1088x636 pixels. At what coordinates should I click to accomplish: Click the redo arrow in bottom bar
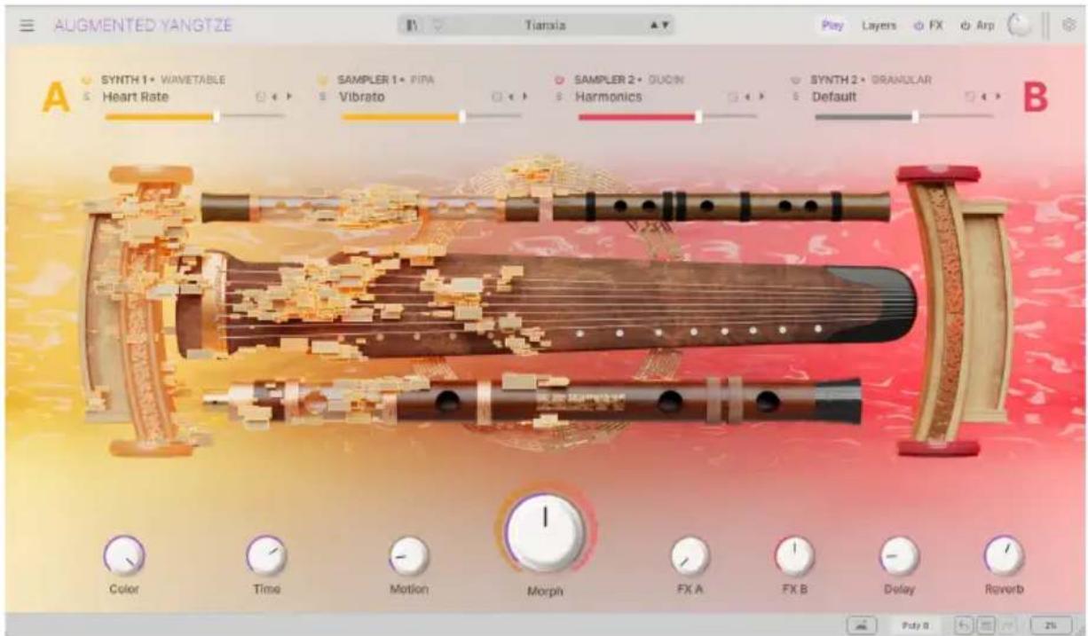click(x=1007, y=624)
